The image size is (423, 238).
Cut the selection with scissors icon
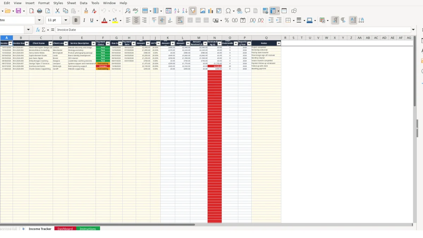point(57,11)
